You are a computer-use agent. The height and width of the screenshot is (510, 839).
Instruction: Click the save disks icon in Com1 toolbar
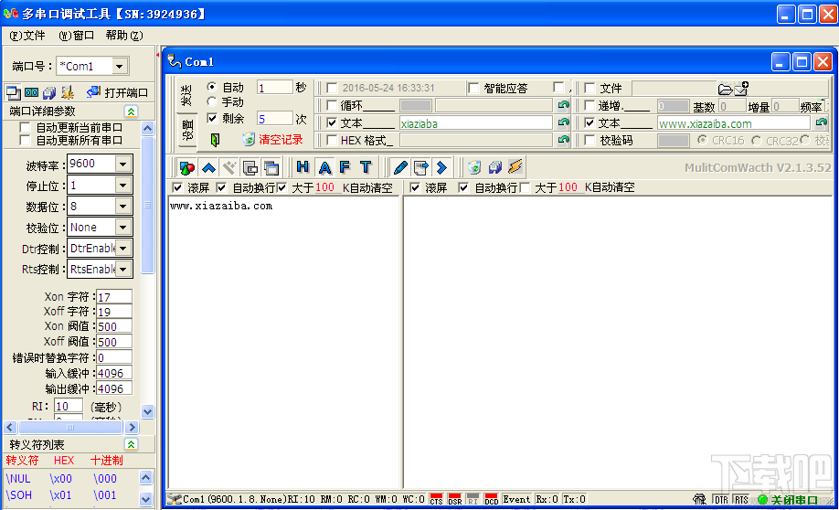coord(495,167)
